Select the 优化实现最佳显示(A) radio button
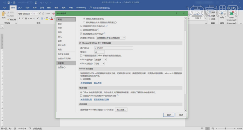 click(x=84, y=19)
